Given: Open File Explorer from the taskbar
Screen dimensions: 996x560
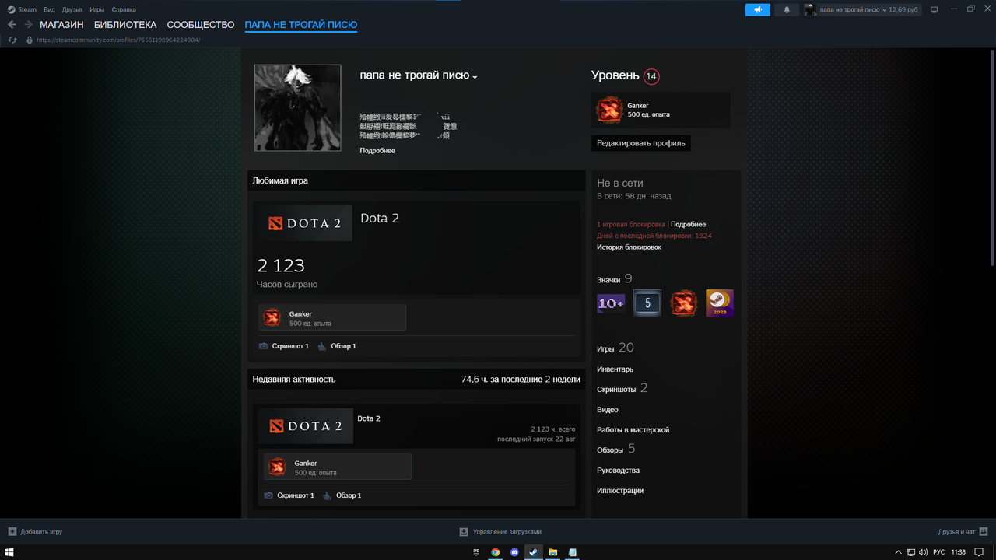Looking at the screenshot, I should pyautogui.click(x=553, y=552).
